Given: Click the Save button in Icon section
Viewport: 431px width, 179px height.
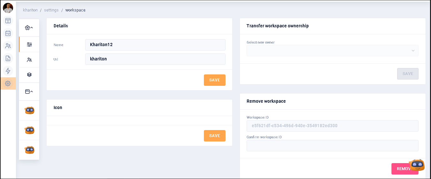Looking at the screenshot, I should [214, 136].
